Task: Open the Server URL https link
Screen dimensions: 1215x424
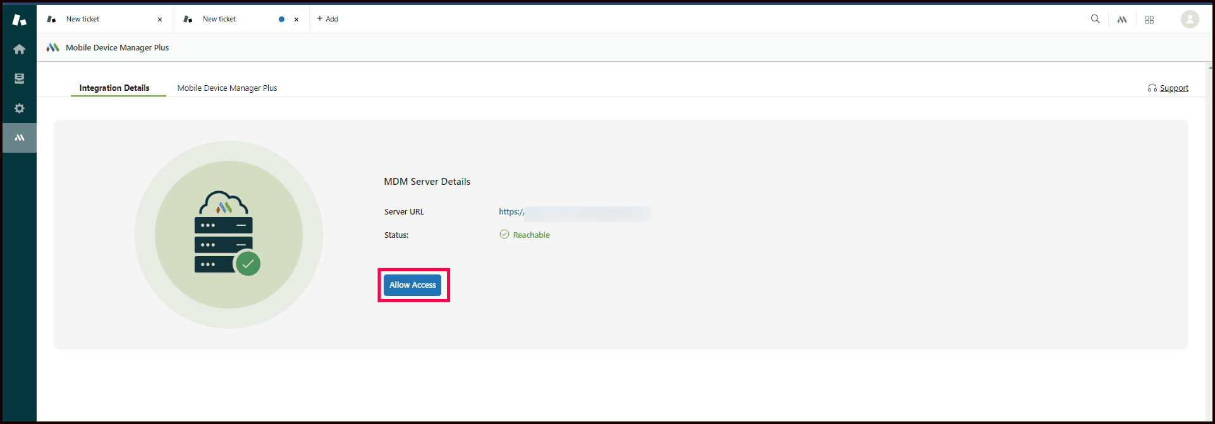Action: pos(511,212)
